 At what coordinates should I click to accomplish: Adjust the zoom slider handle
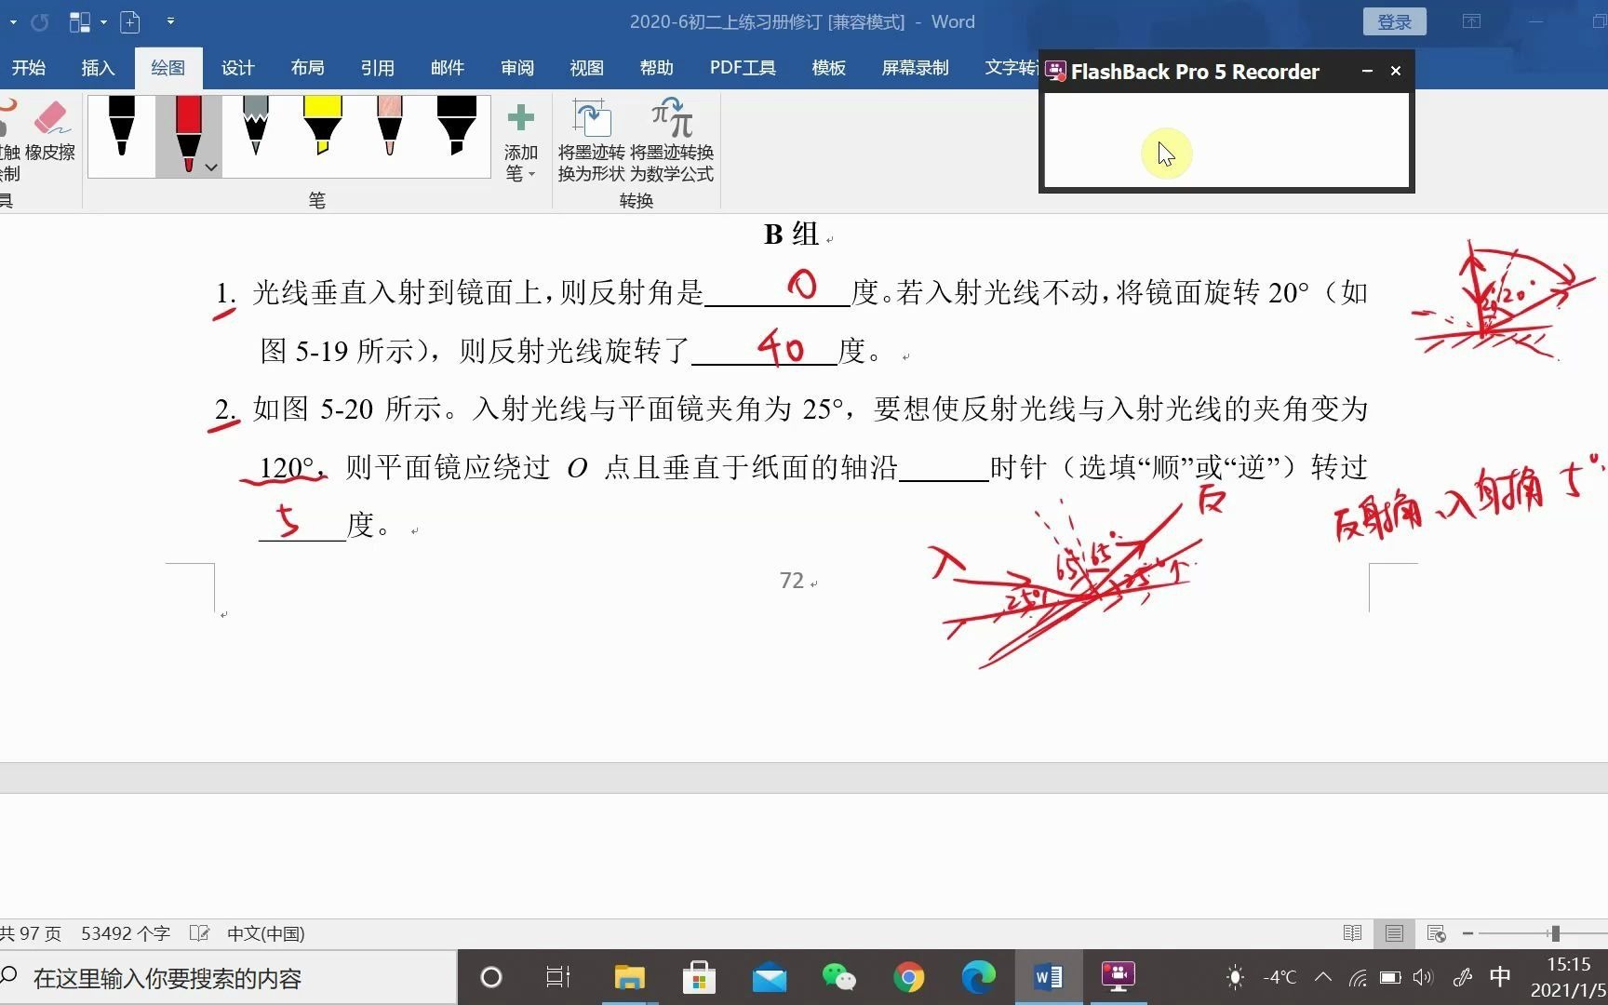click(x=1555, y=933)
